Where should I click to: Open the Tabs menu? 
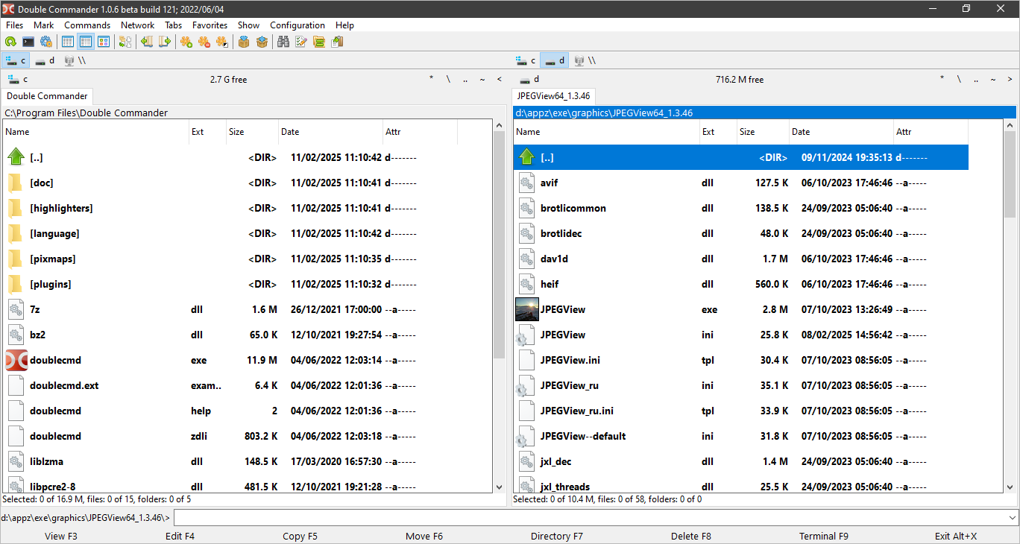coord(173,25)
